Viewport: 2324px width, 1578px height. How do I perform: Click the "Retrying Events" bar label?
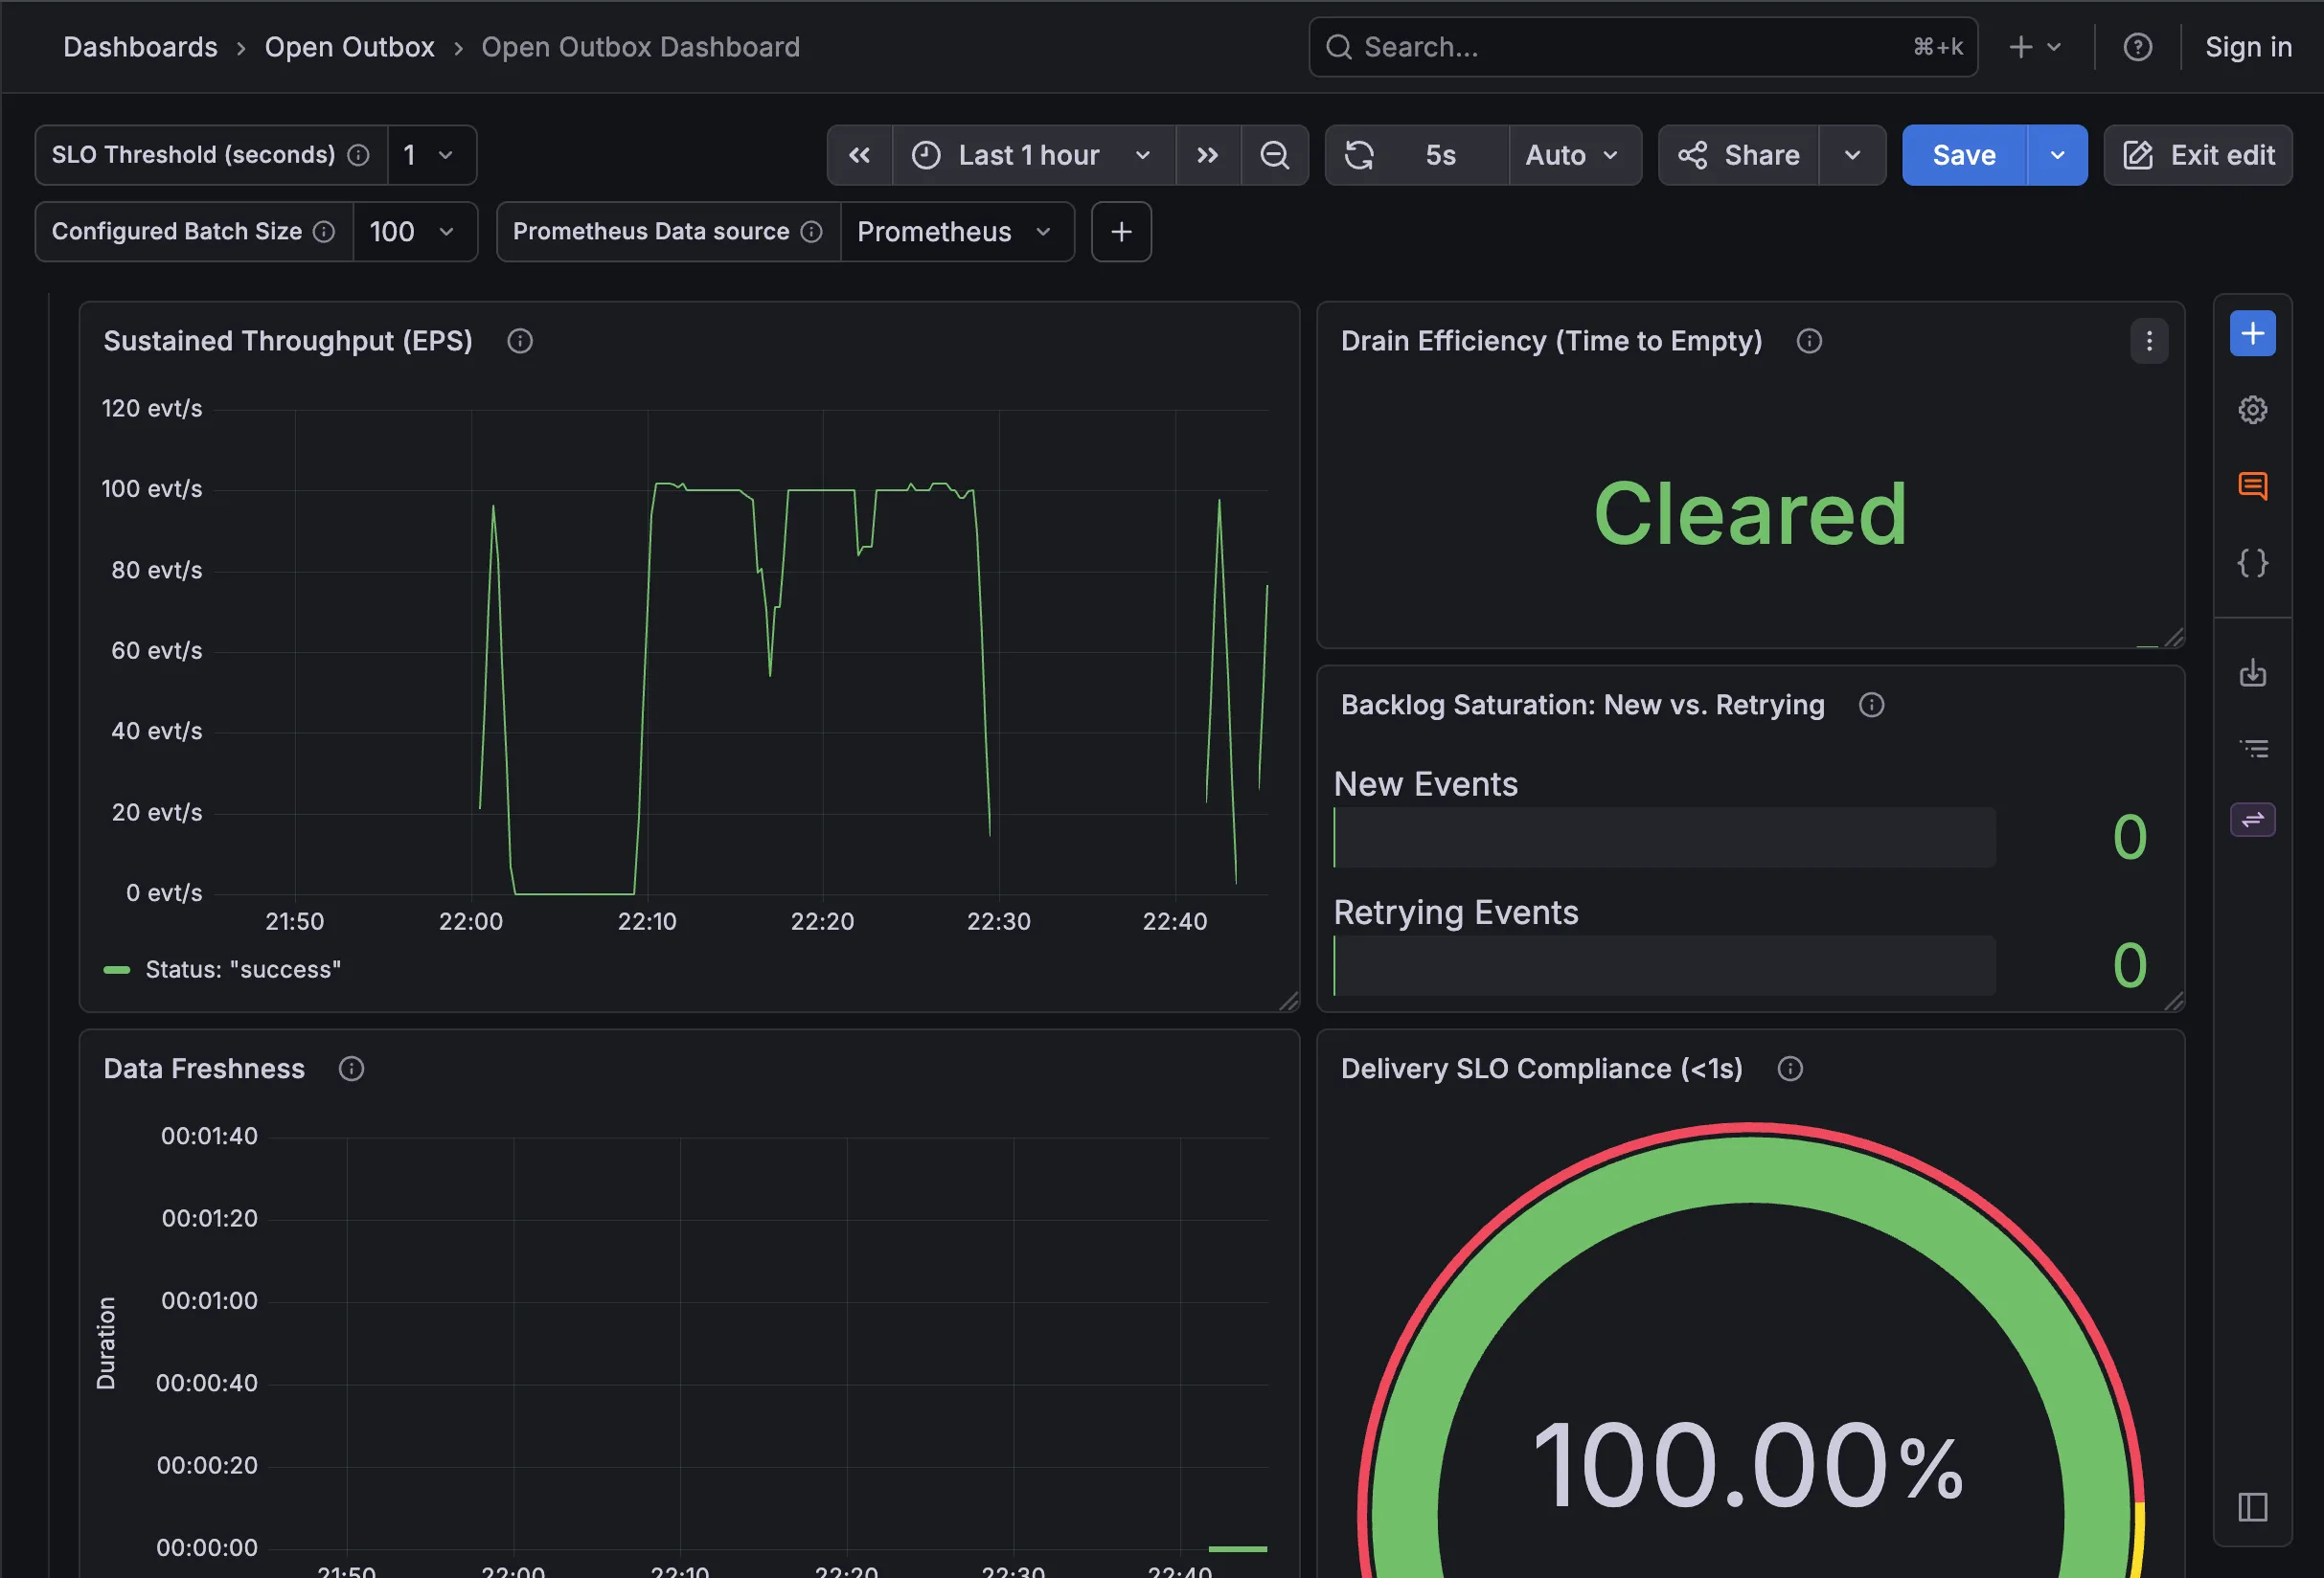1456,913
